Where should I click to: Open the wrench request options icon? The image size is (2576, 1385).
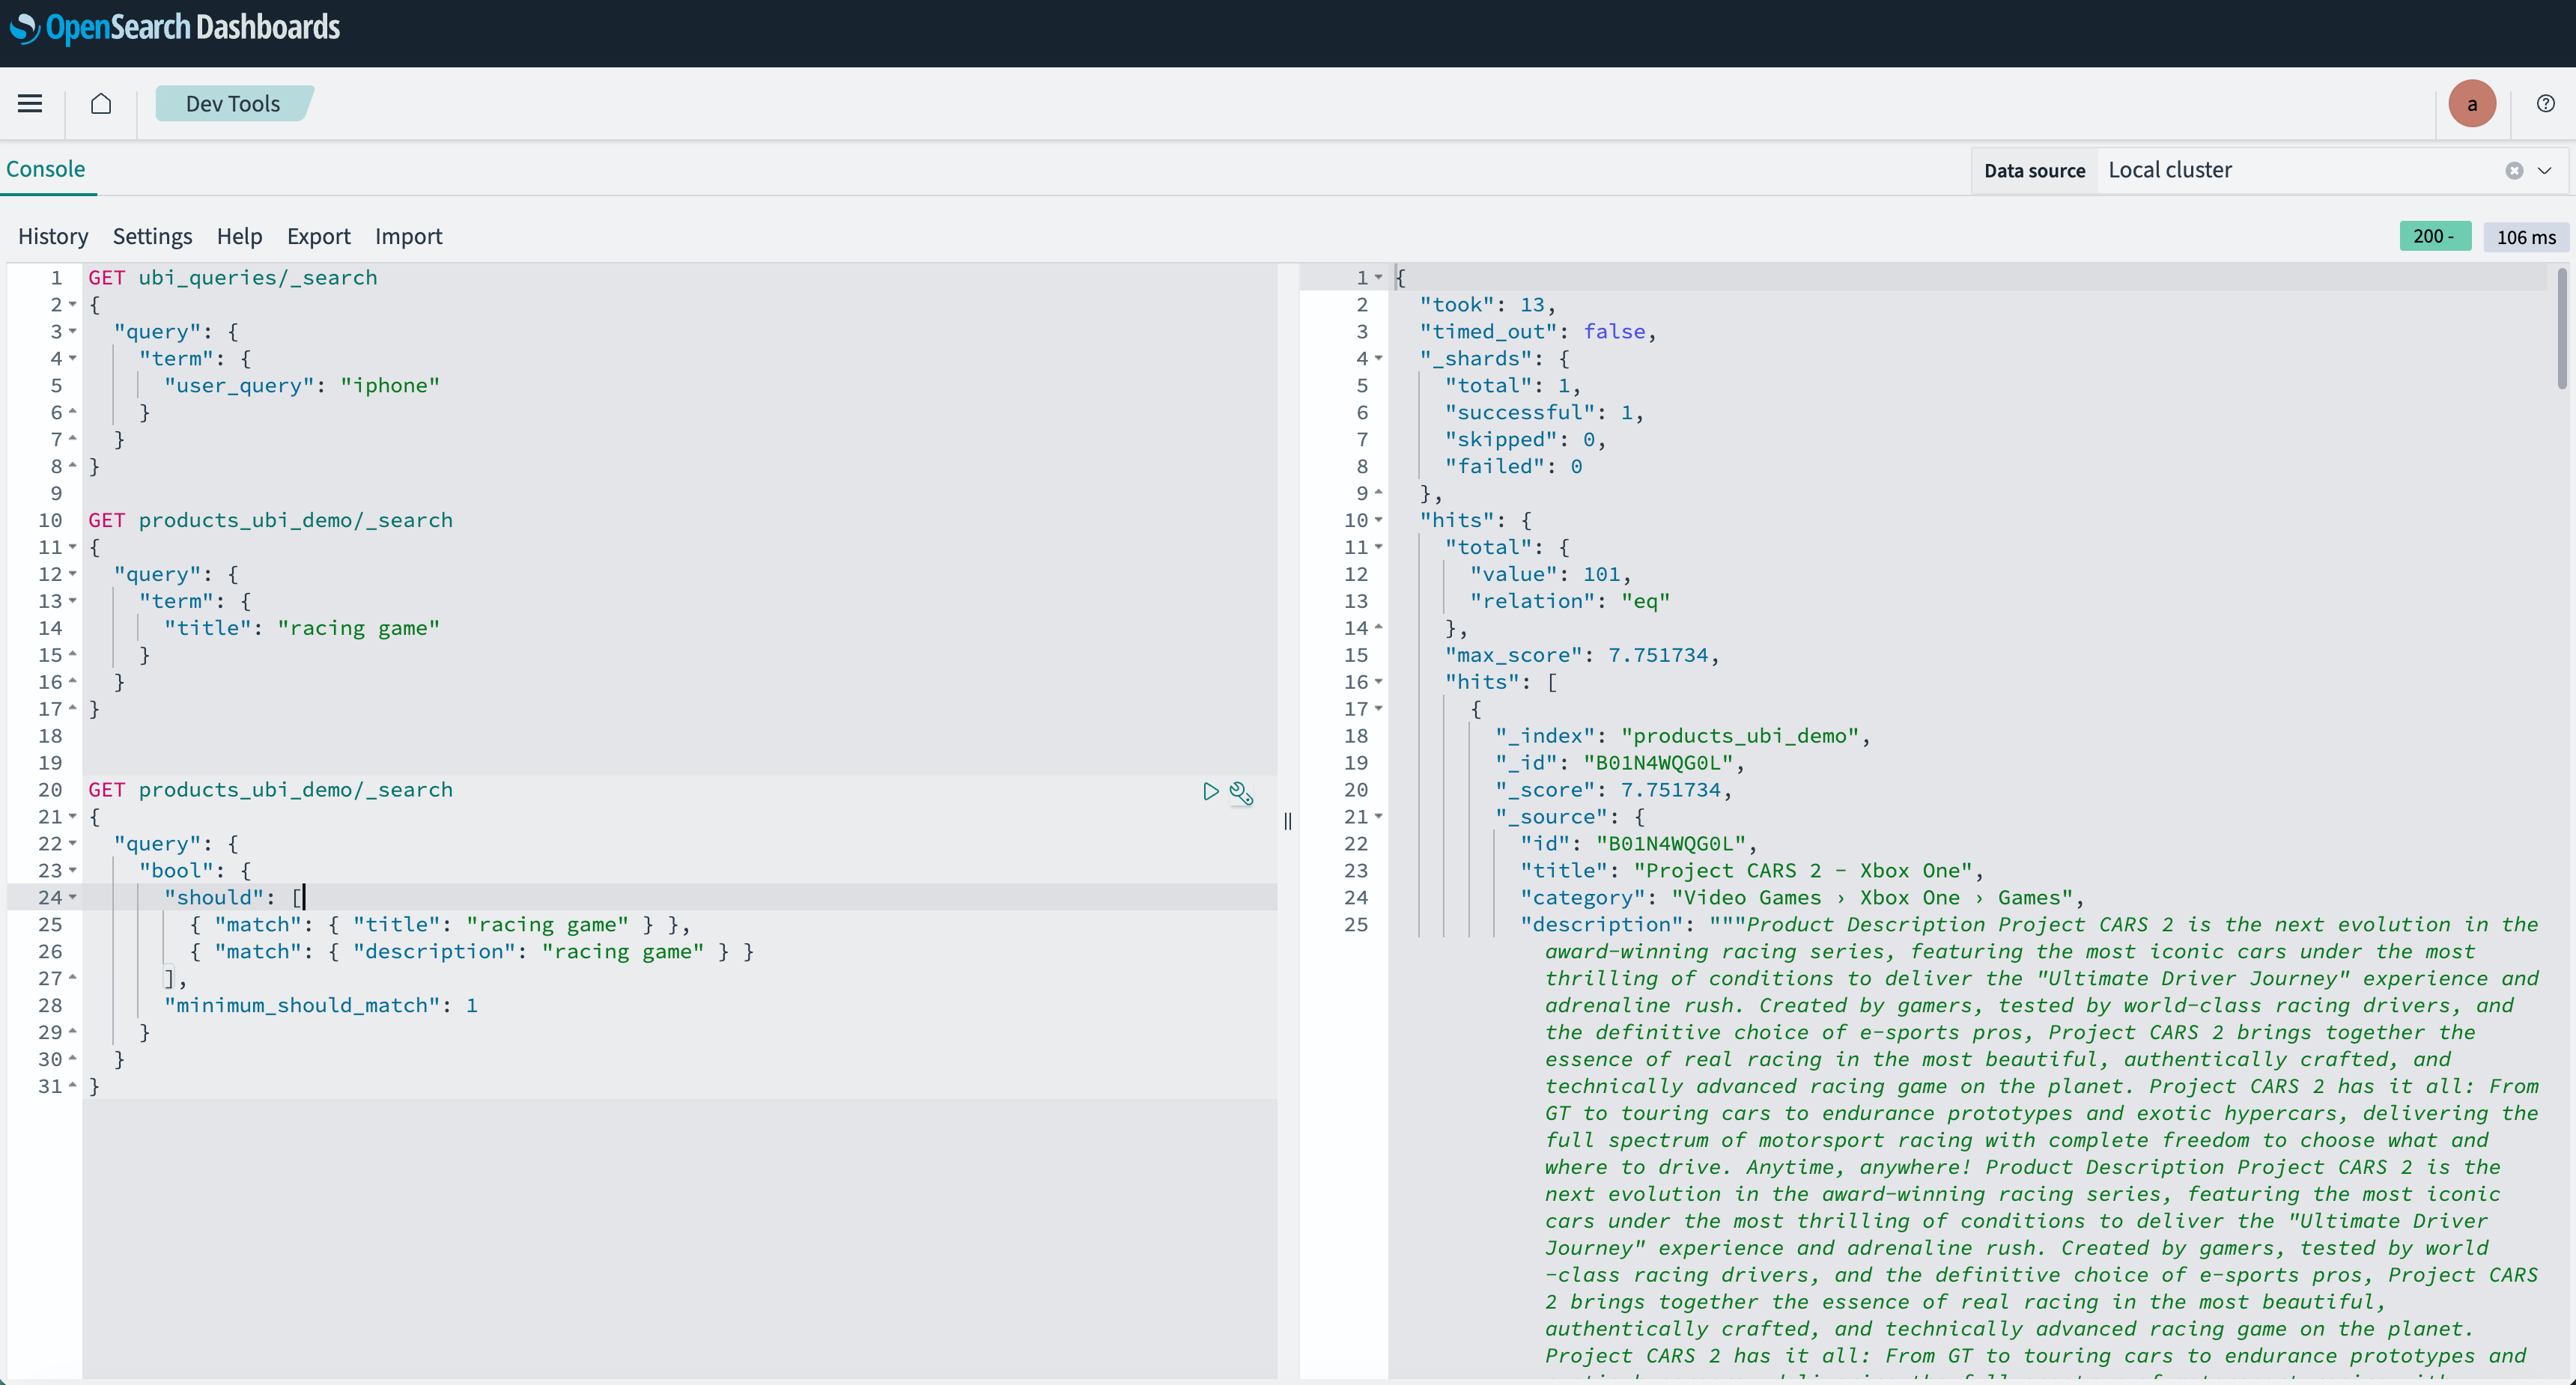(1241, 793)
